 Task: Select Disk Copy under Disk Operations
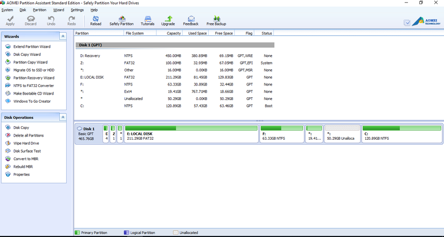pyautogui.click(x=21, y=127)
